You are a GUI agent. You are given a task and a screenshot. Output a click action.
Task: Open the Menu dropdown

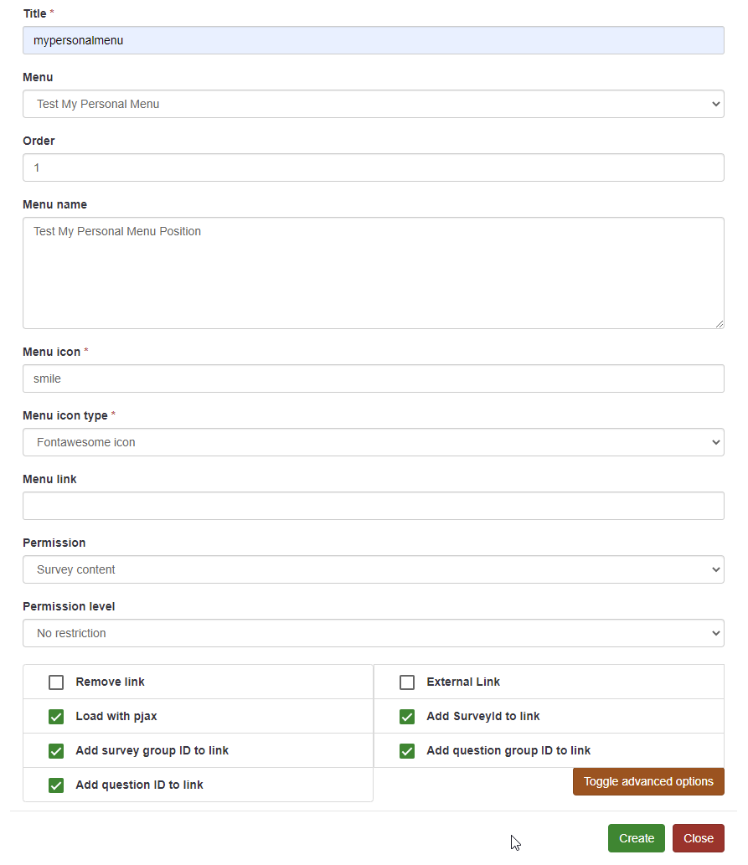click(x=373, y=104)
